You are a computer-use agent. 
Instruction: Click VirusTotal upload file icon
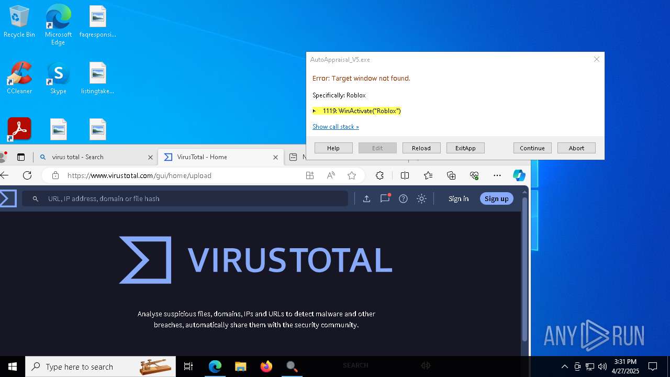[x=366, y=198]
